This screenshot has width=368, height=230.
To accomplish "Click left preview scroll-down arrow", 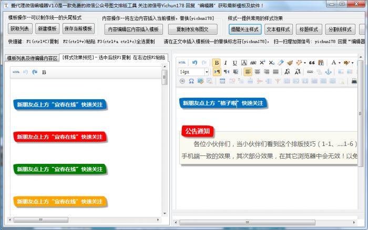I will pyautogui.click(x=165, y=213).
